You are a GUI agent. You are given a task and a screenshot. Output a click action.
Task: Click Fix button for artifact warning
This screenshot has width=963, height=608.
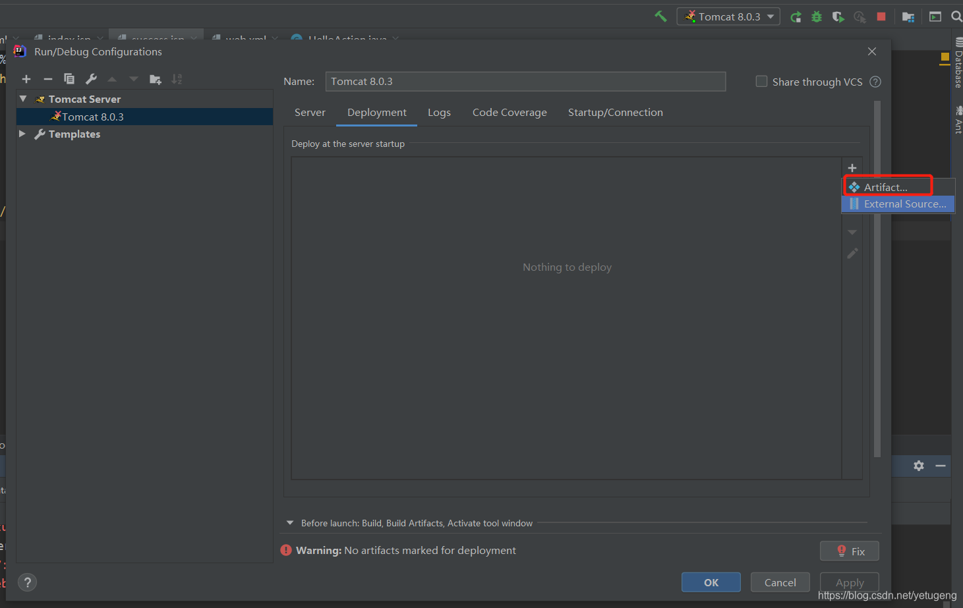(850, 551)
